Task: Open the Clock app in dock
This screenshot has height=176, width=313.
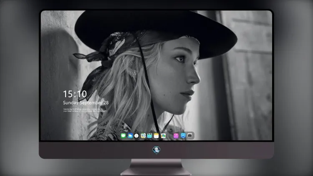Action: pyautogui.click(x=136, y=136)
